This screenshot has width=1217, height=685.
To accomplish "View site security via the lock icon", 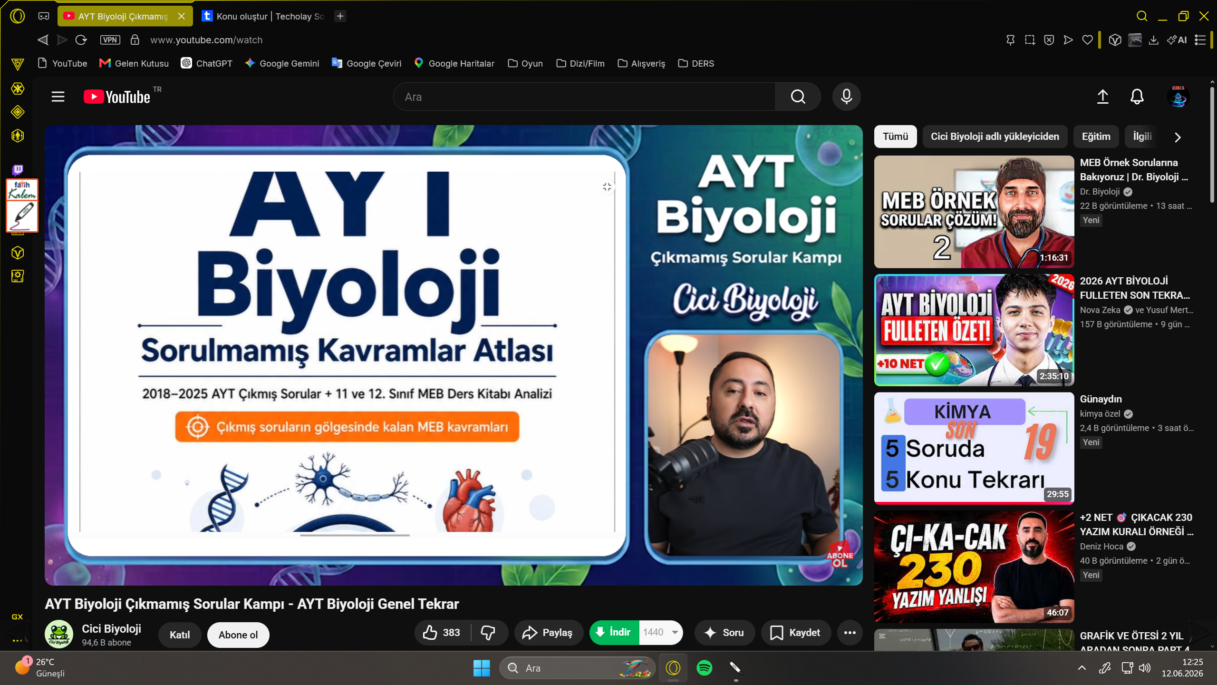I will [135, 40].
